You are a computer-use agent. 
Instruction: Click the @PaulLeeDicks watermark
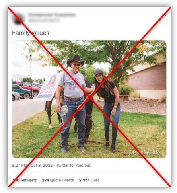pos(145,152)
